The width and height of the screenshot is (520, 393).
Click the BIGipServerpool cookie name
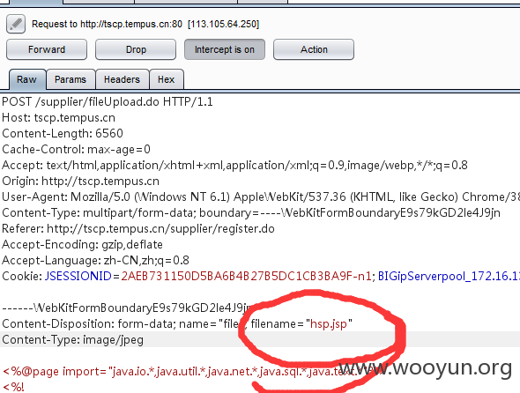coord(449,276)
